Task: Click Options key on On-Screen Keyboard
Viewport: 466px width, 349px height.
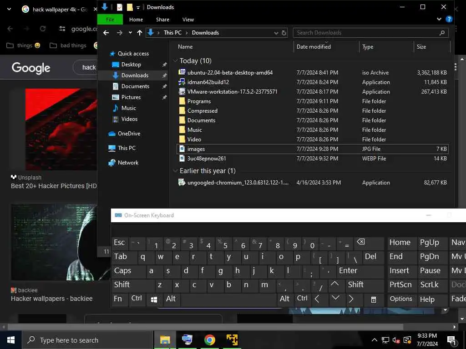Action: coord(401,299)
